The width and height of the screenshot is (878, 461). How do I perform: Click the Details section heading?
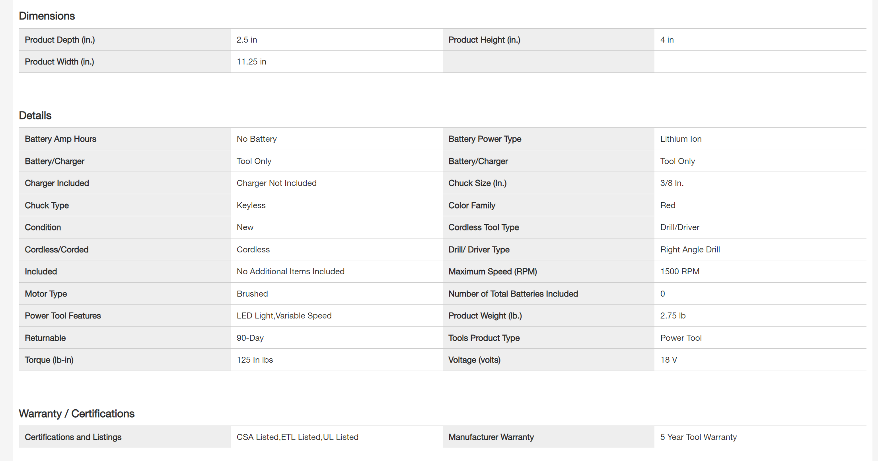click(35, 115)
